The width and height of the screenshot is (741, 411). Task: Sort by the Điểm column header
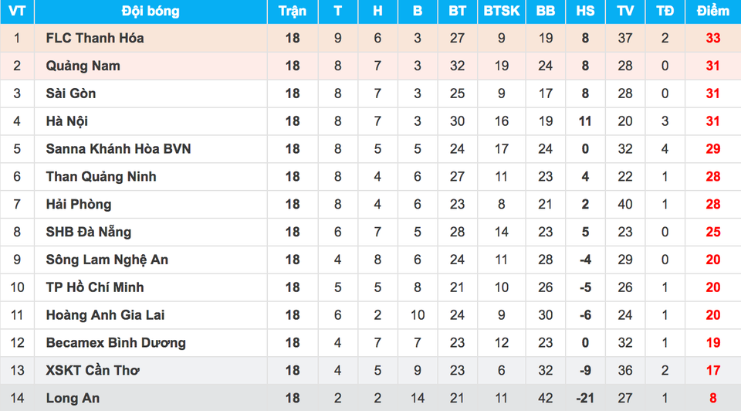tap(712, 11)
